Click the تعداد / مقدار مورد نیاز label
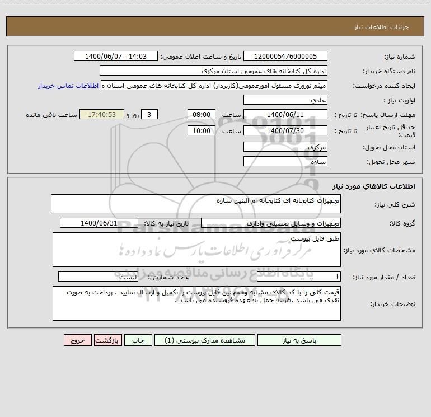 [x=384, y=277]
